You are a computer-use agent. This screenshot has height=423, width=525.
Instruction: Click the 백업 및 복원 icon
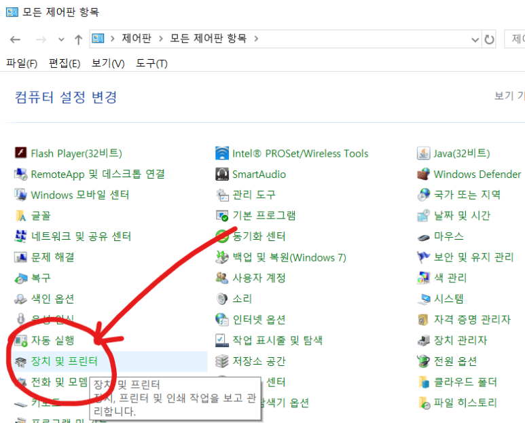pos(222,257)
